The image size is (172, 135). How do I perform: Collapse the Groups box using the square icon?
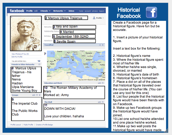(37, 95)
